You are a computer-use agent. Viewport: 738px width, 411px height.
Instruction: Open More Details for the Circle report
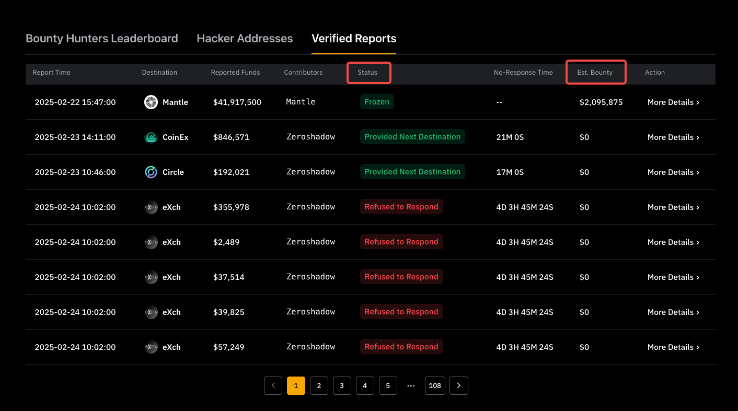[673, 172]
